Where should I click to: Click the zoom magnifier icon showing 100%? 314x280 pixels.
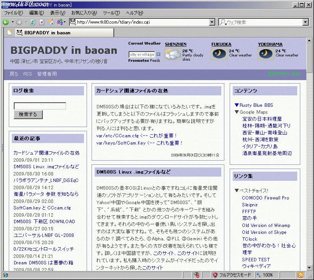click(x=259, y=275)
